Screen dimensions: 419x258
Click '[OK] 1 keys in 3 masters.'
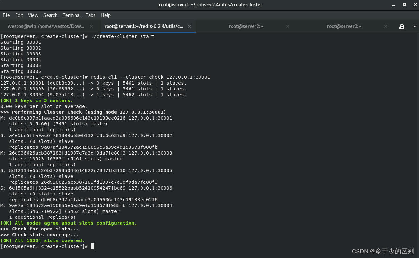tap(37, 100)
